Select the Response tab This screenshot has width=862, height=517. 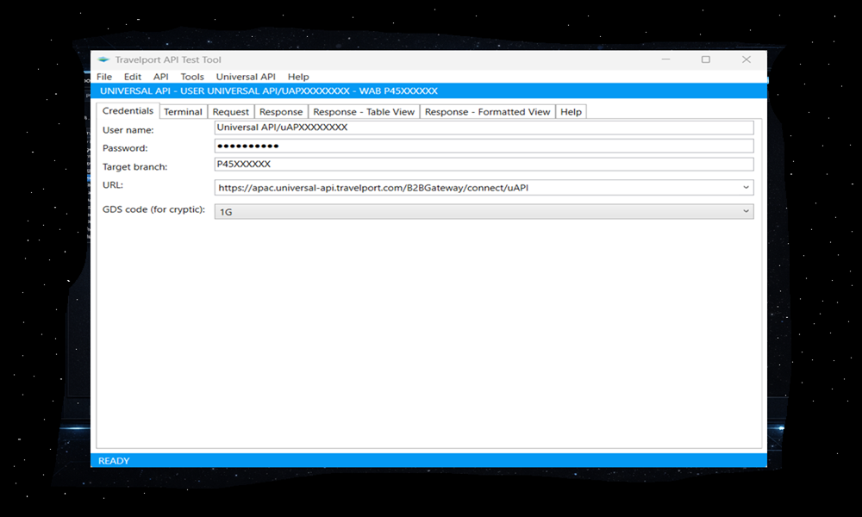pyautogui.click(x=281, y=112)
